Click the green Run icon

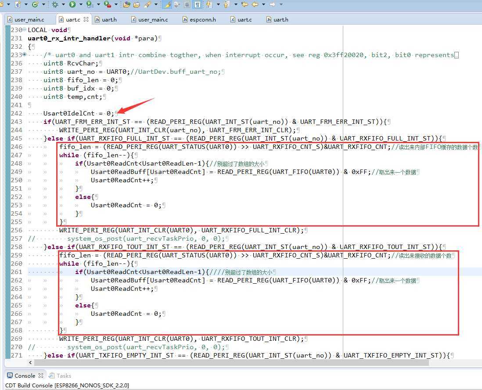click(72, 4)
